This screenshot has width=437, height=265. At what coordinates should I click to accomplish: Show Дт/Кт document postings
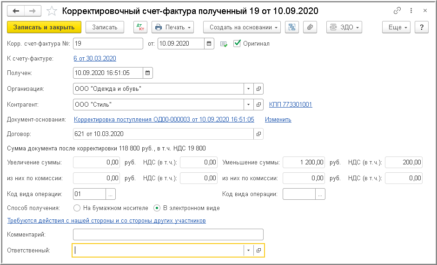coord(140,27)
